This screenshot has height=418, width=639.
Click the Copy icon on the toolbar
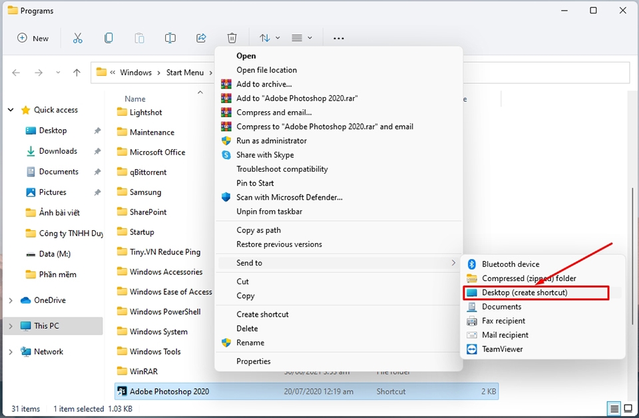click(108, 38)
